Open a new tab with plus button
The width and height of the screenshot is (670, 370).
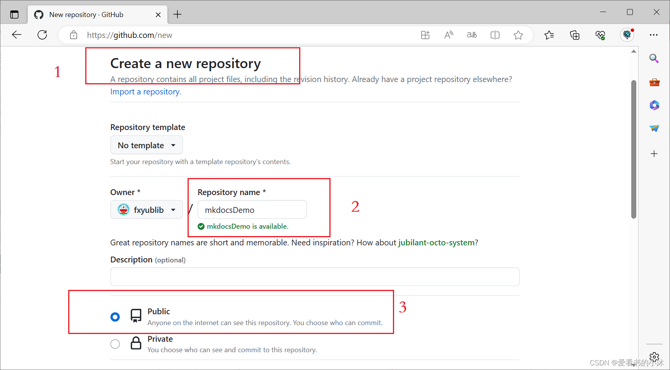click(177, 15)
